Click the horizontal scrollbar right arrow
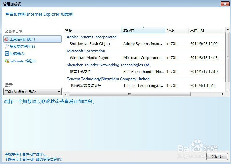Screen dimensions: 231x164 tap(223, 94)
